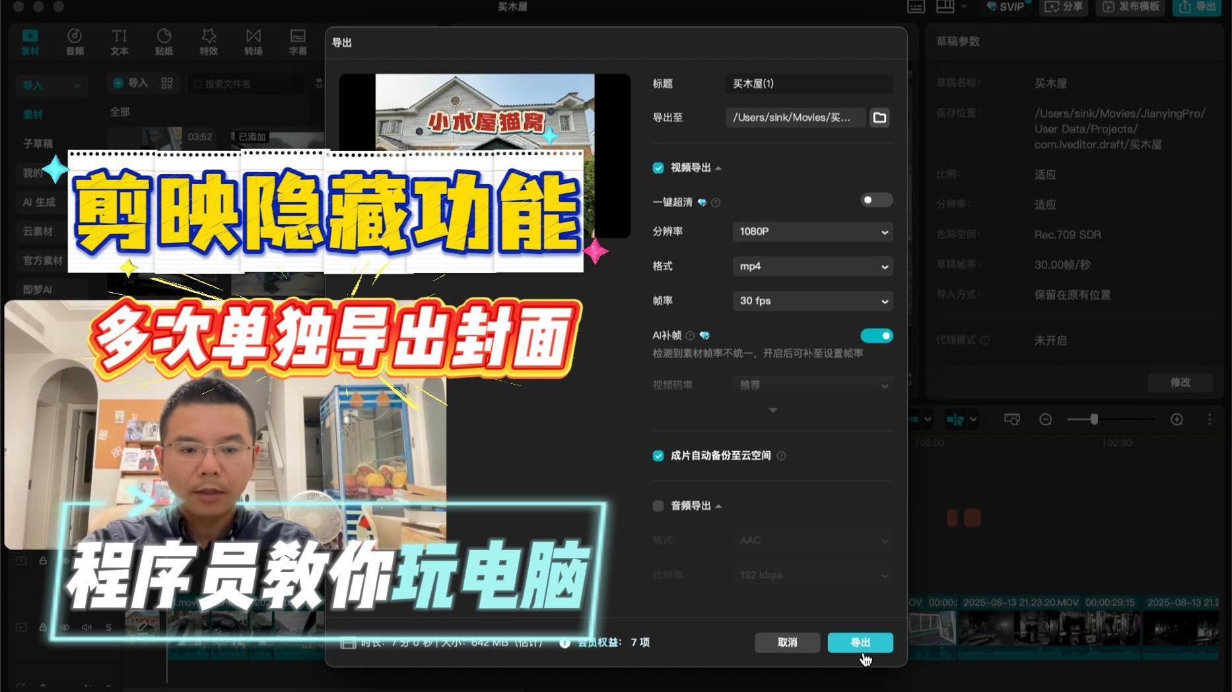The height and width of the screenshot is (692, 1232).
Task: Open the 比特率 192 kbps dropdown
Action: pos(813,575)
